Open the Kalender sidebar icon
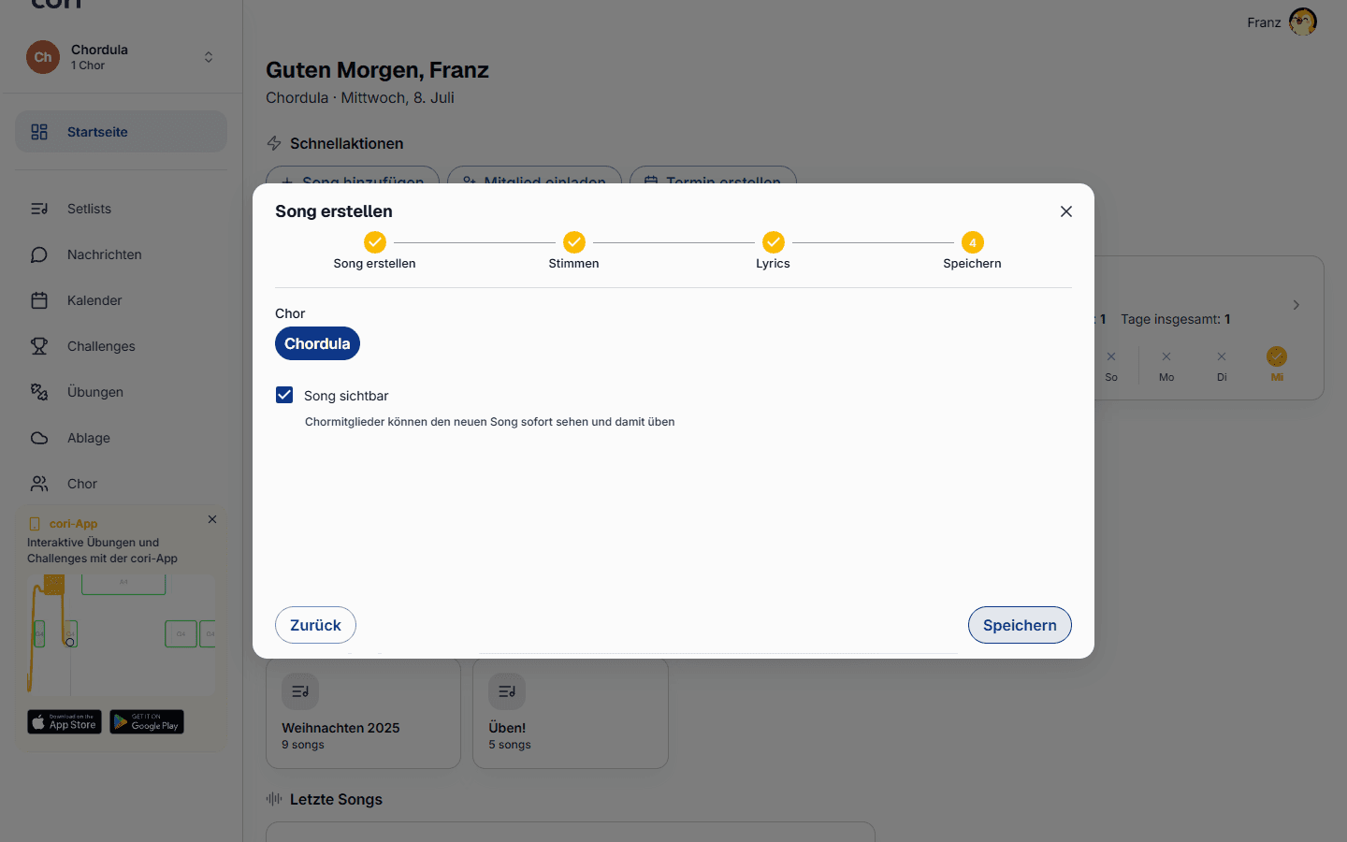This screenshot has width=1347, height=842. pos(39,300)
